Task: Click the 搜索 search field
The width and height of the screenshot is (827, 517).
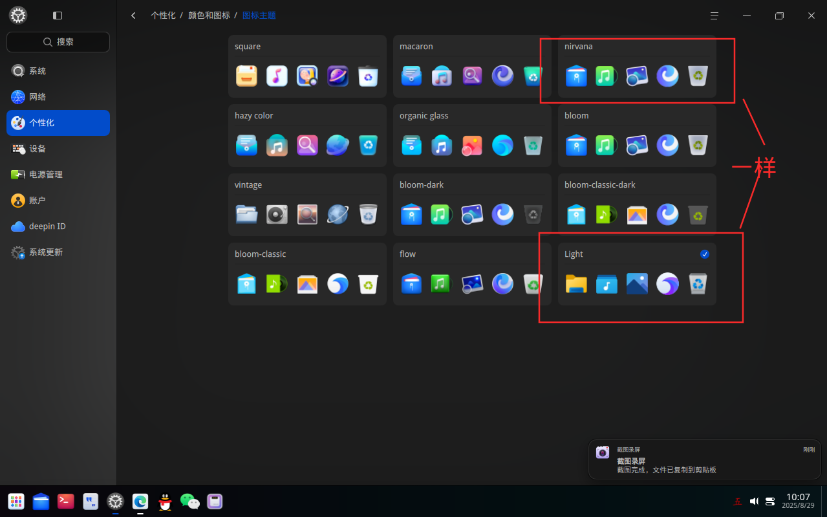Action: [58, 42]
